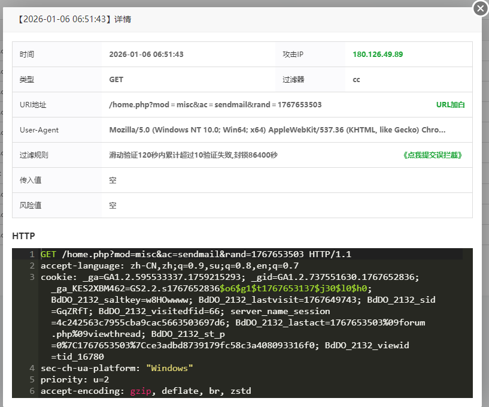
Task: Place cursor in the cookie header line
Action: (x=227, y=277)
